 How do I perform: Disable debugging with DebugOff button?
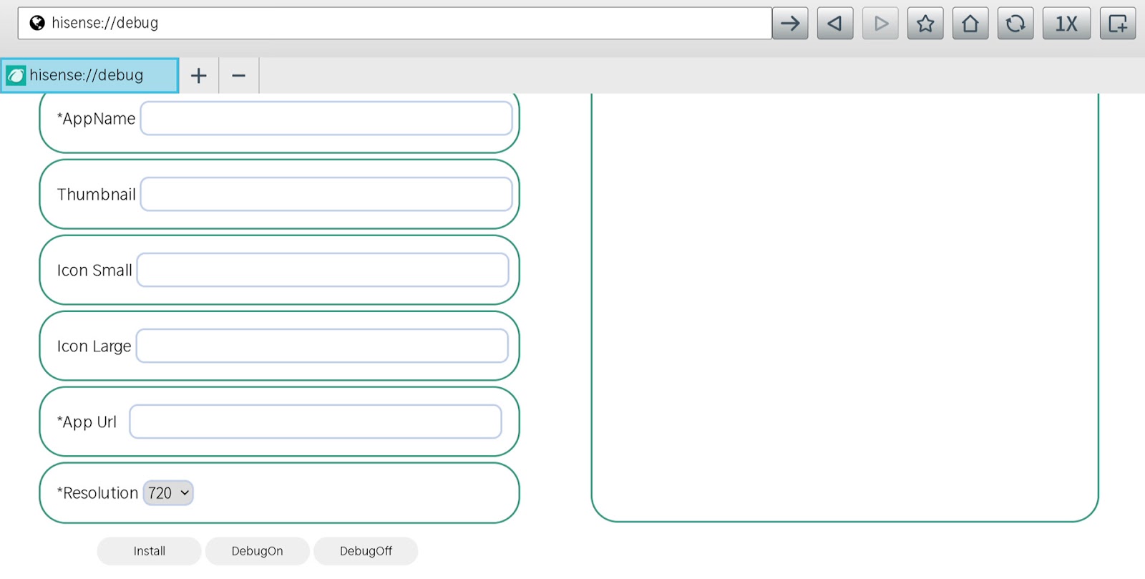(366, 551)
